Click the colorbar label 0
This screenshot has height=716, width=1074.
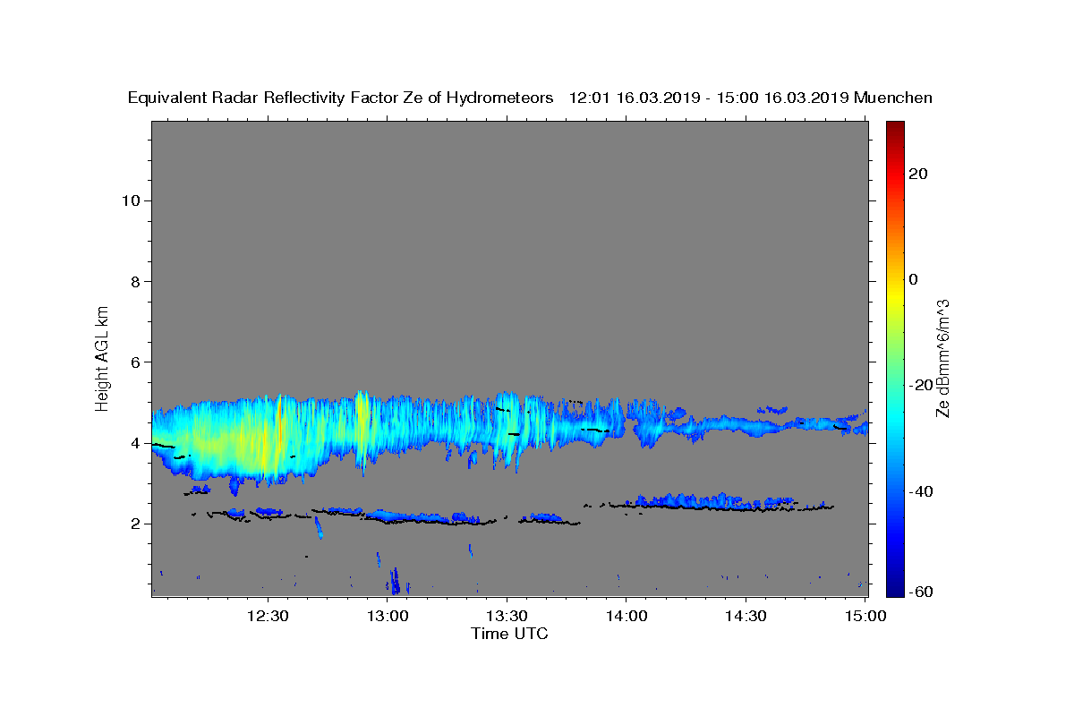click(913, 279)
